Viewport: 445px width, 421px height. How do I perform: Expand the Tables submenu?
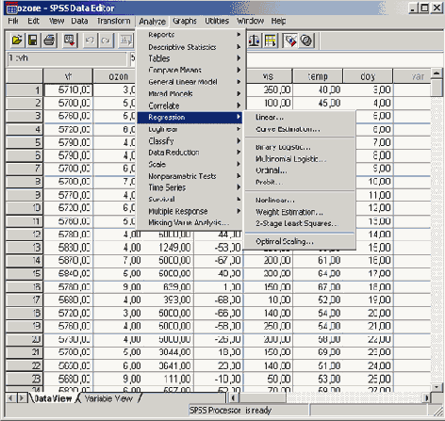[x=190, y=58]
